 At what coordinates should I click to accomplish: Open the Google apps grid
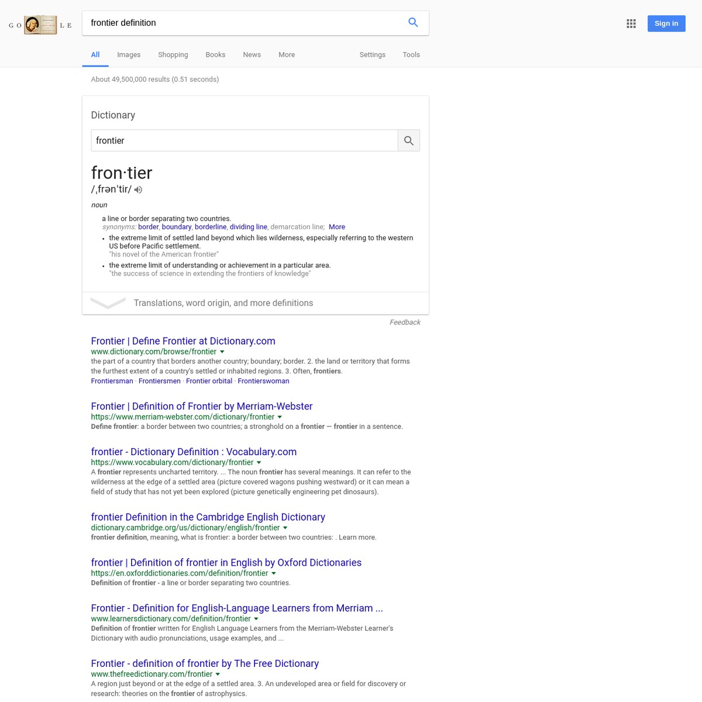631,23
